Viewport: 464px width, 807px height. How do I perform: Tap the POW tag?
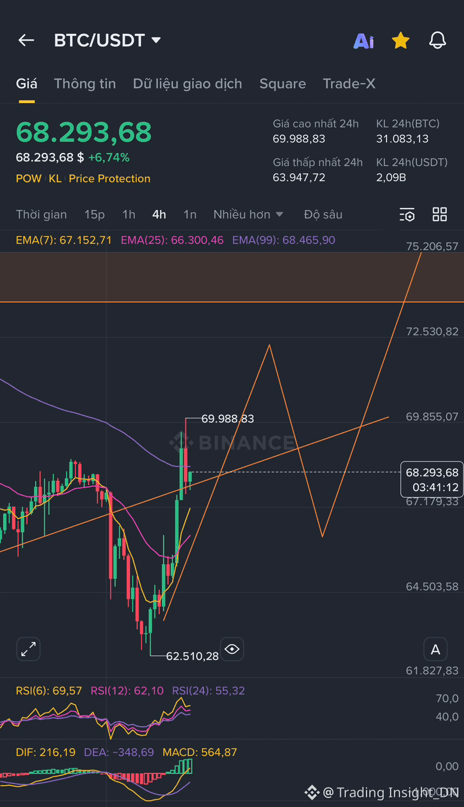point(29,178)
